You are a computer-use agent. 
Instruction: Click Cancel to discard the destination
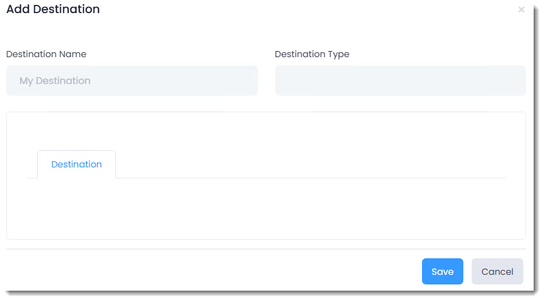point(497,271)
